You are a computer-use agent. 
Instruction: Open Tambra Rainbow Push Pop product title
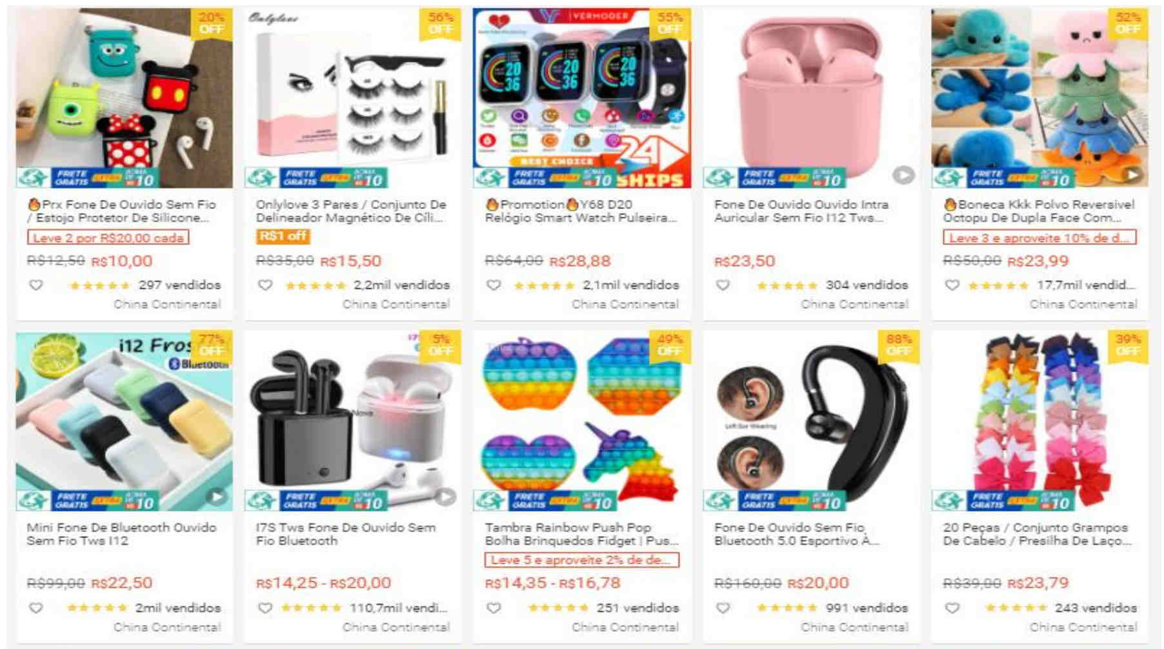pyautogui.click(x=581, y=534)
